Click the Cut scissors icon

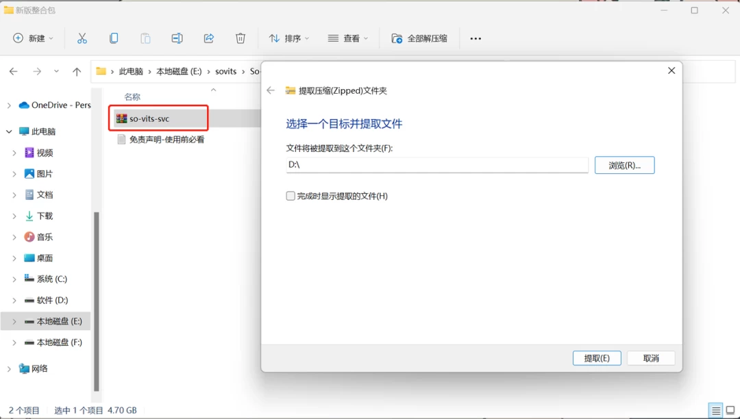click(x=82, y=38)
